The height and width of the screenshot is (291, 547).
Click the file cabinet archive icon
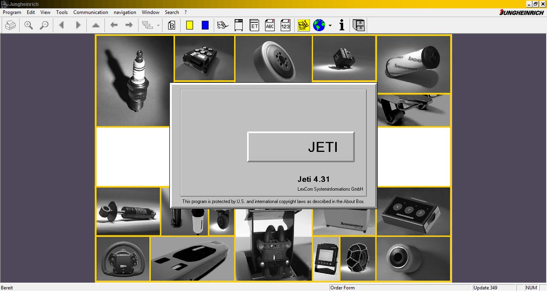pos(359,25)
